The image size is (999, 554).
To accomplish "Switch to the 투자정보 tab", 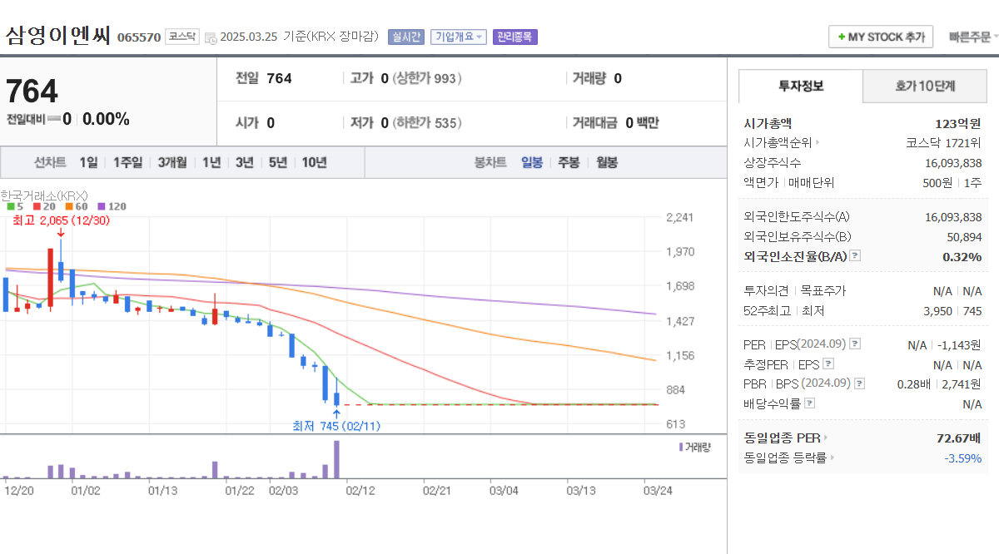I will click(x=801, y=86).
